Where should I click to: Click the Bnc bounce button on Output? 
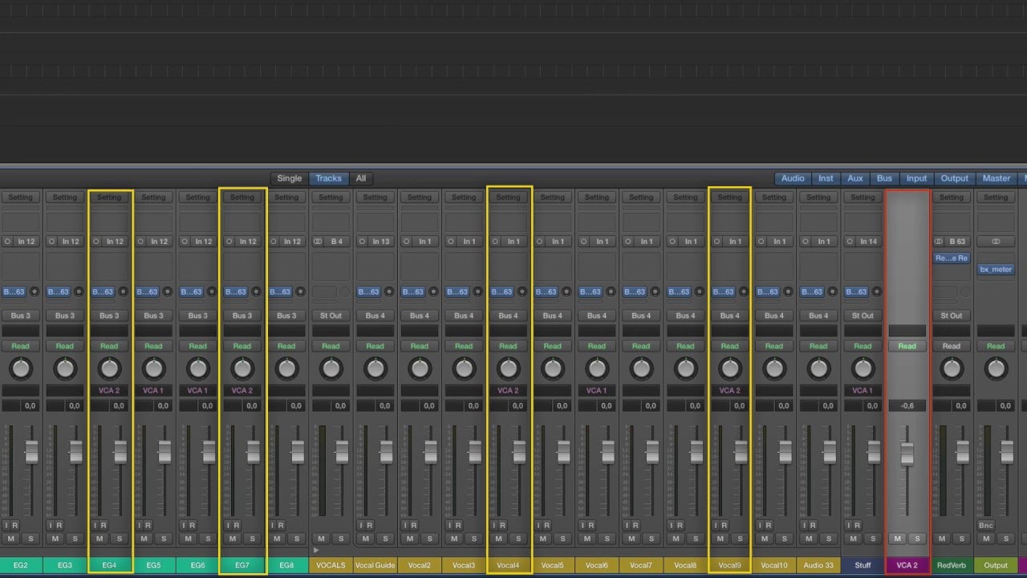tap(986, 526)
